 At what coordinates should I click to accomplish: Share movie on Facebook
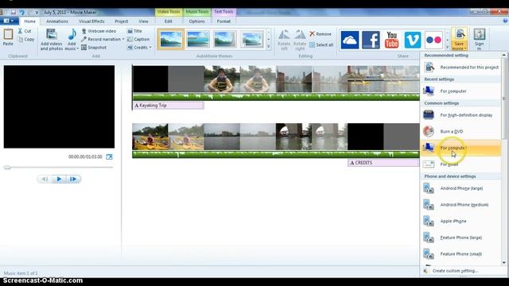tap(371, 40)
